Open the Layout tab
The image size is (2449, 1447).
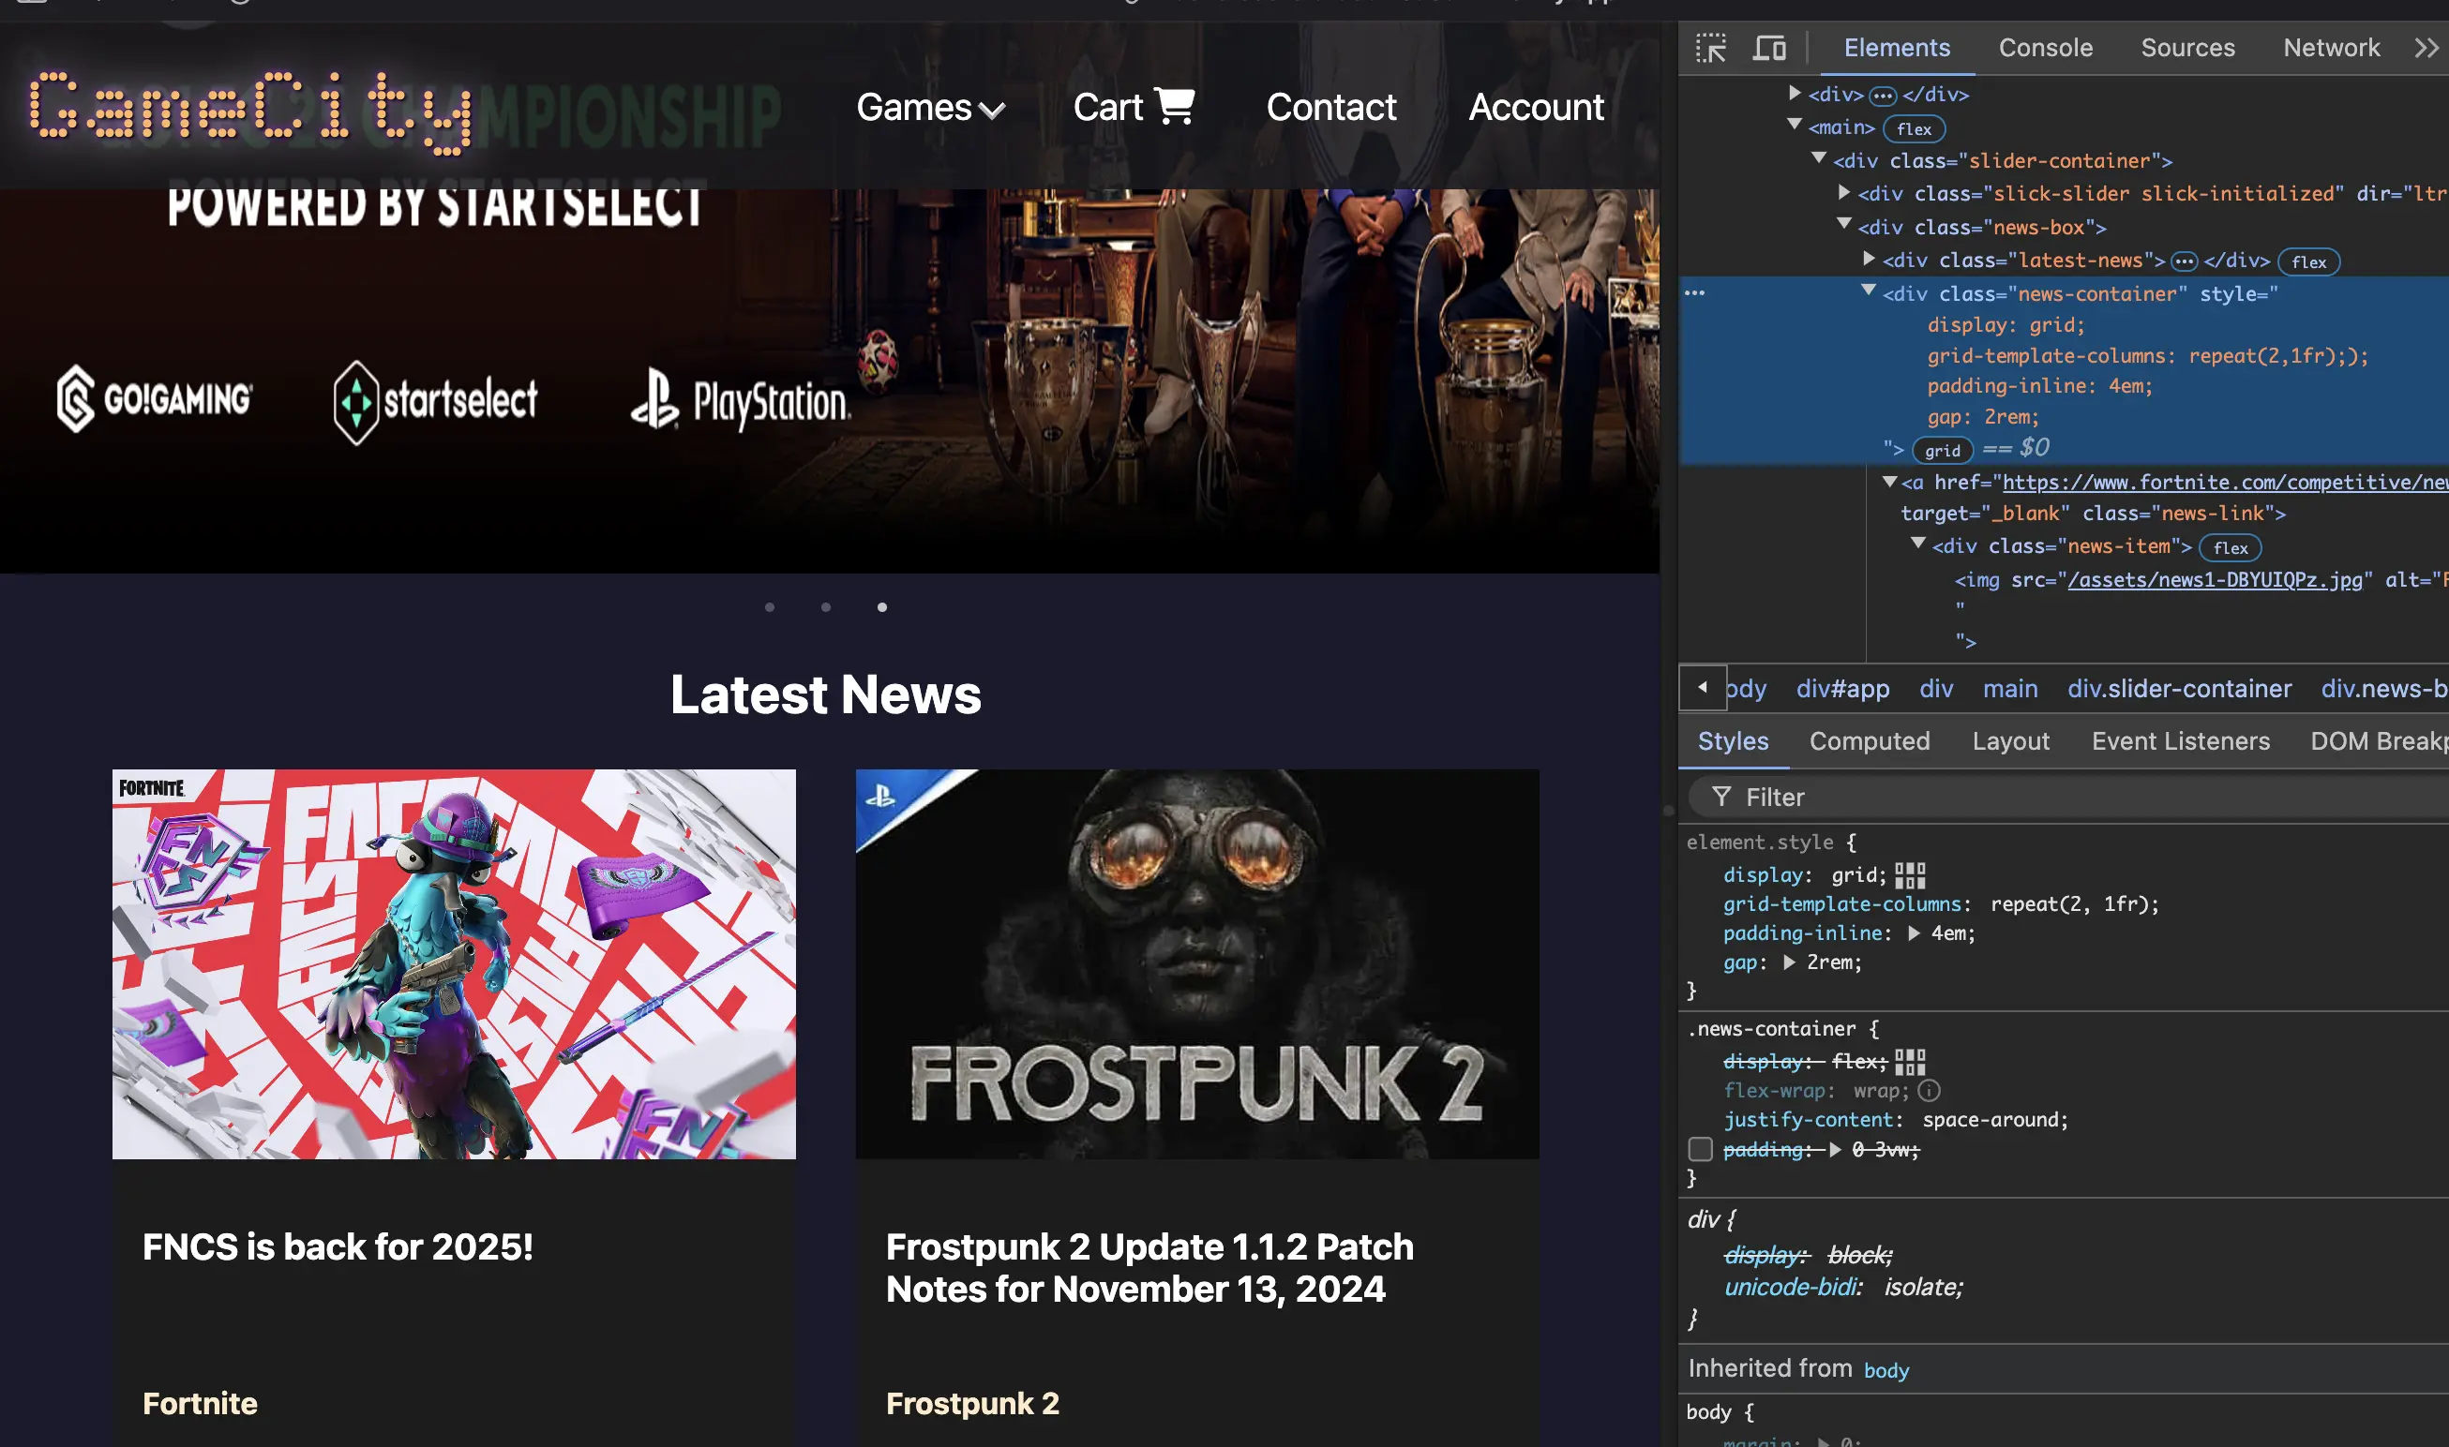point(2010,741)
